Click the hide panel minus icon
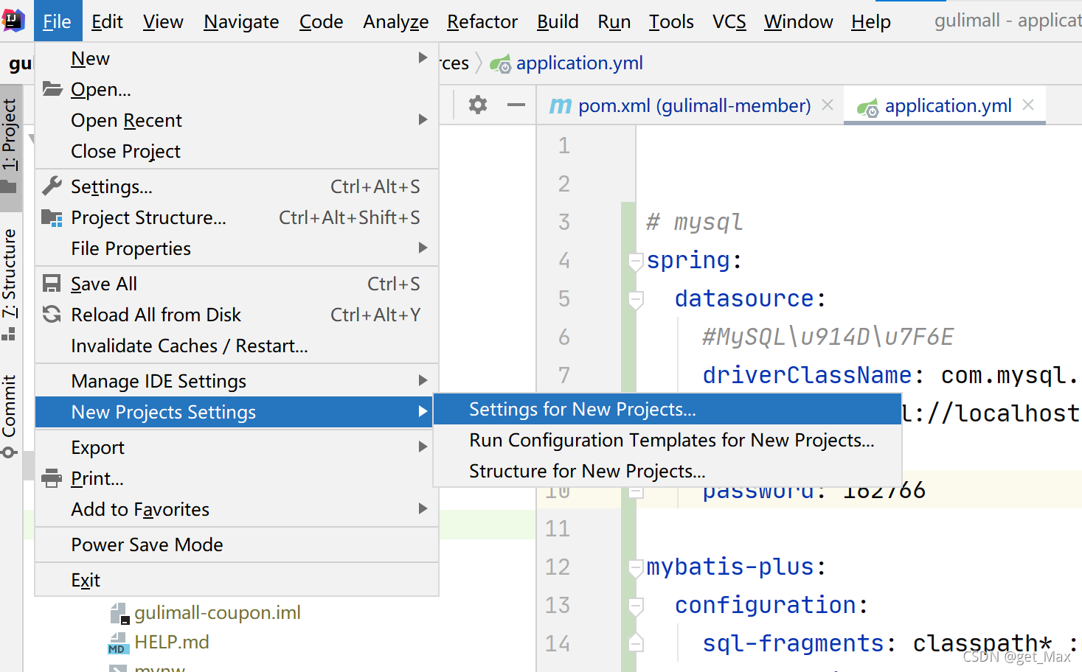The width and height of the screenshot is (1082, 672). click(x=516, y=105)
